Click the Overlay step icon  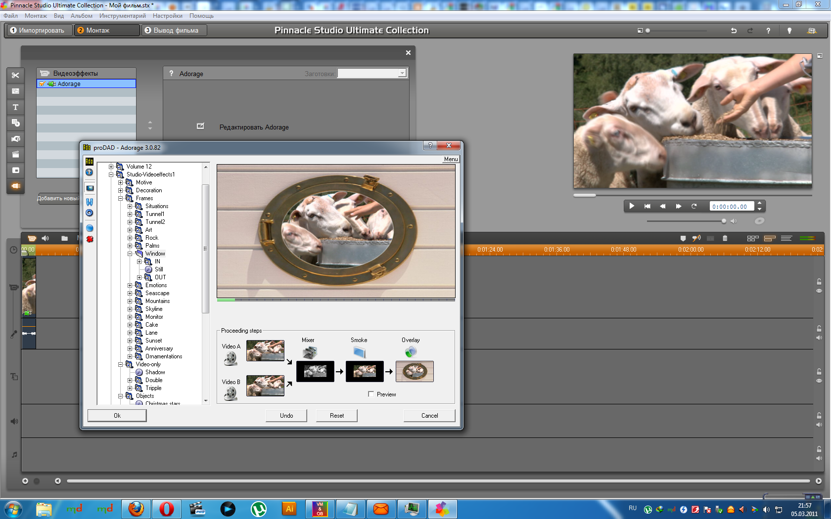click(x=411, y=351)
